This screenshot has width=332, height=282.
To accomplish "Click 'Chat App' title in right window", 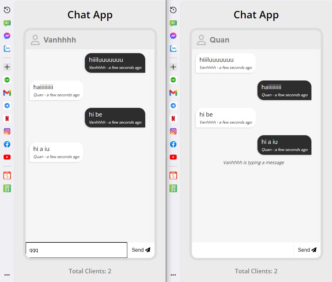I will pyautogui.click(x=256, y=15).
